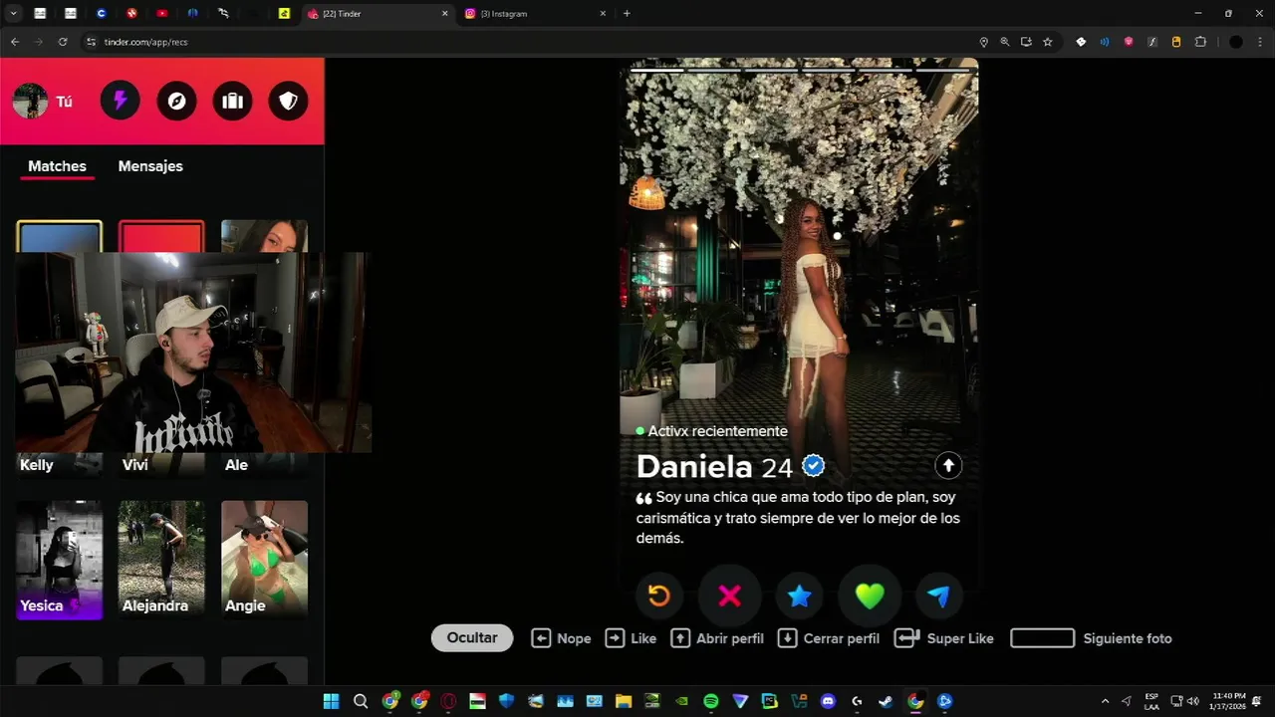Click the zoom magnifier icon in address bar

tap(1004, 42)
